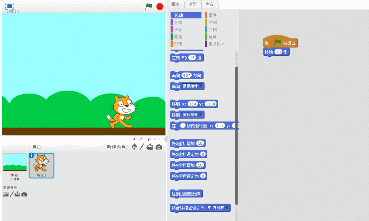The width and height of the screenshot is (369, 221).
Task: Click the 将旋转模式设定为 block label
Action: click(188, 208)
